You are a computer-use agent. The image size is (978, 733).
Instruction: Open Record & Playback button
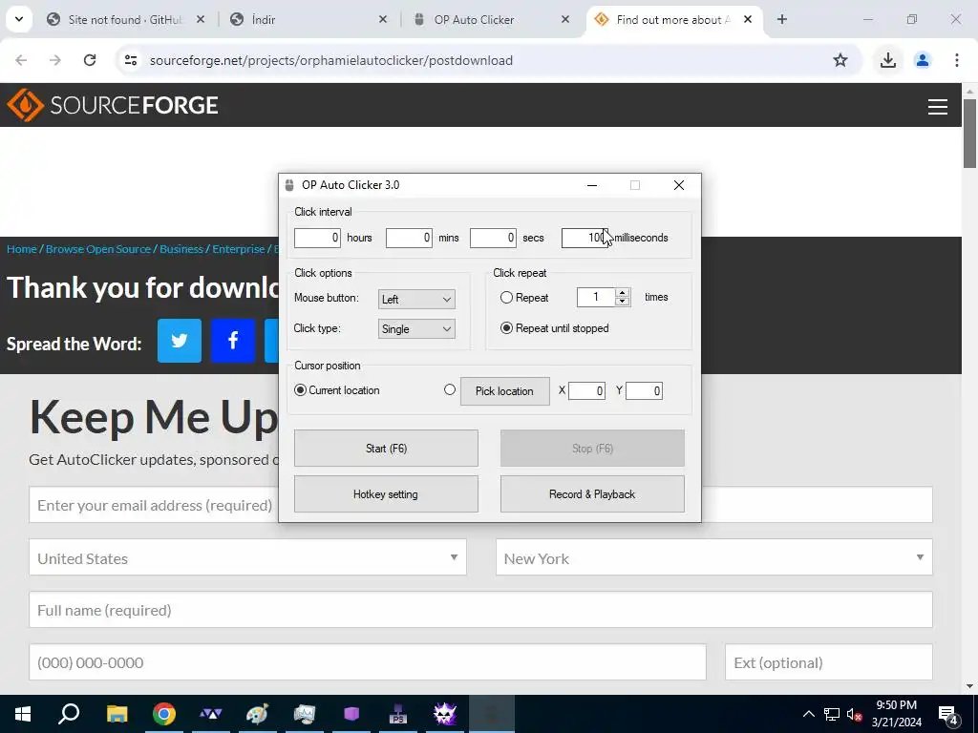point(592,494)
